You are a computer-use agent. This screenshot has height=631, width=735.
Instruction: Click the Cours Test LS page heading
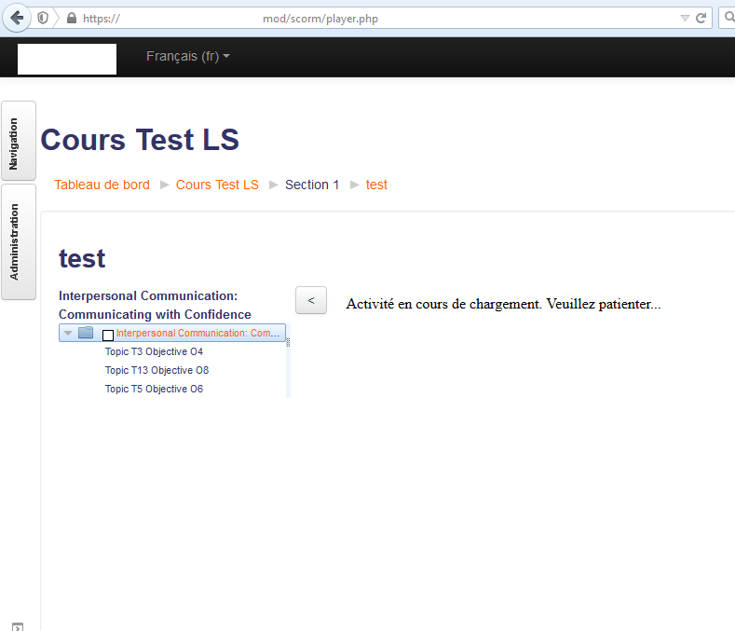[x=140, y=140]
